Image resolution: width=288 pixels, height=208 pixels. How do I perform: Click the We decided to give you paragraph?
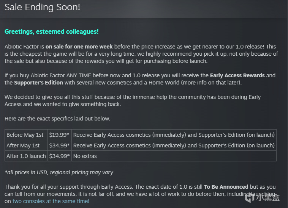(133, 100)
